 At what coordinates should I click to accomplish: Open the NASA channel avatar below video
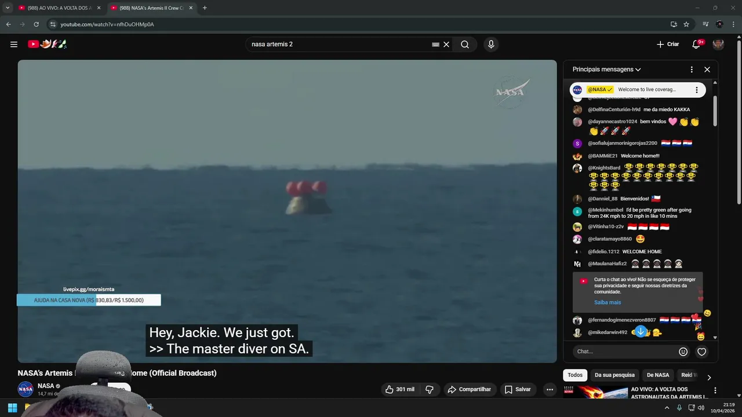[26, 389]
